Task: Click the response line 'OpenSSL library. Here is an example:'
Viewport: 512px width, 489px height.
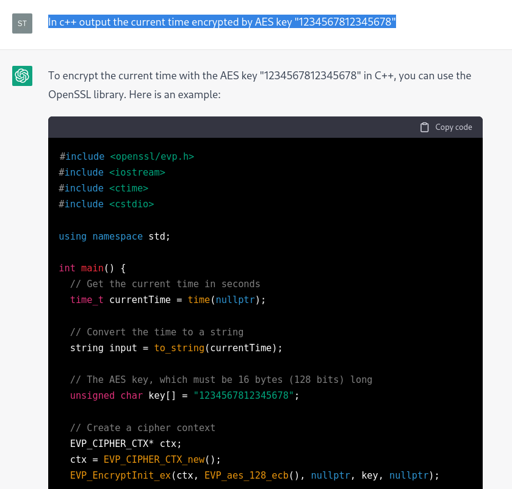Action: 134,95
